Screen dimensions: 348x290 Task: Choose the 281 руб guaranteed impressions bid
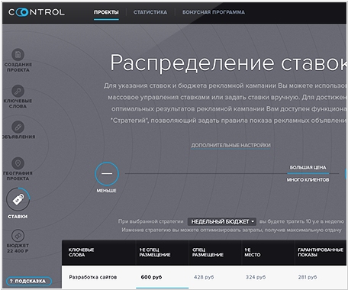[x=308, y=277]
